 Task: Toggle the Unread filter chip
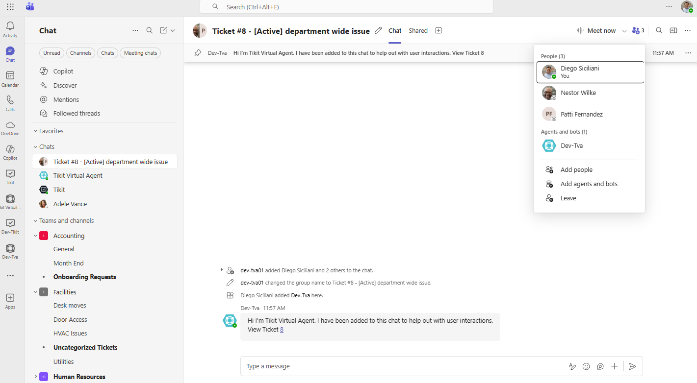pos(52,53)
